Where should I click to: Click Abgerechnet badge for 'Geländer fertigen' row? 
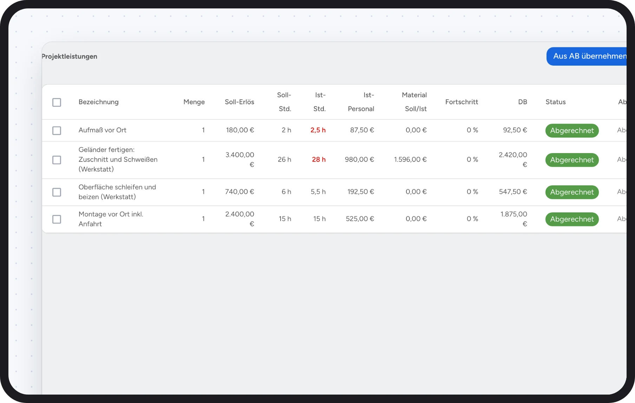572,160
